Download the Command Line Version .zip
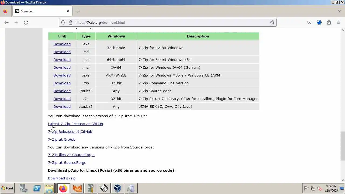 pos(62,83)
